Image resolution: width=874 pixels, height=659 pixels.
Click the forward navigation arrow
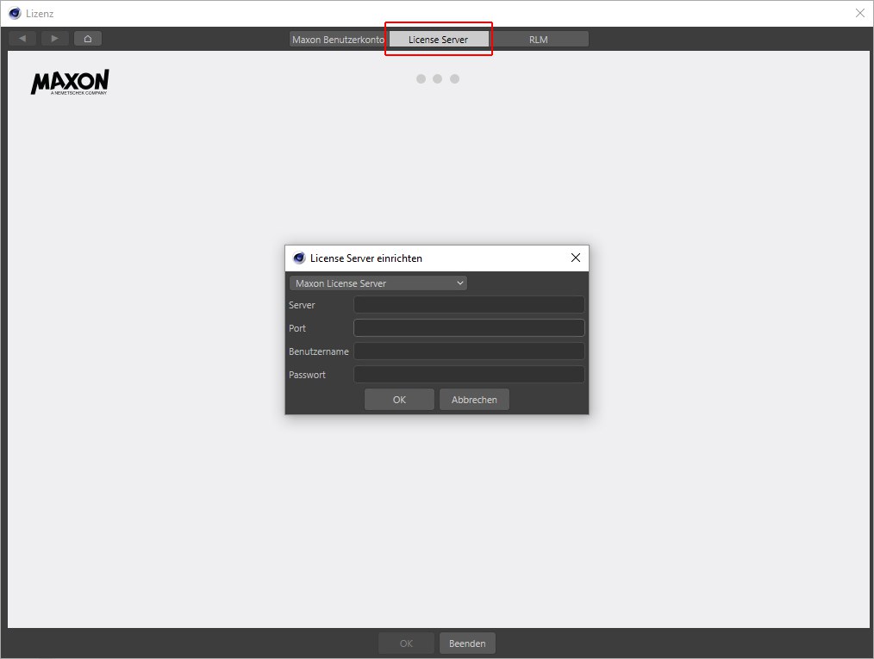pos(55,39)
